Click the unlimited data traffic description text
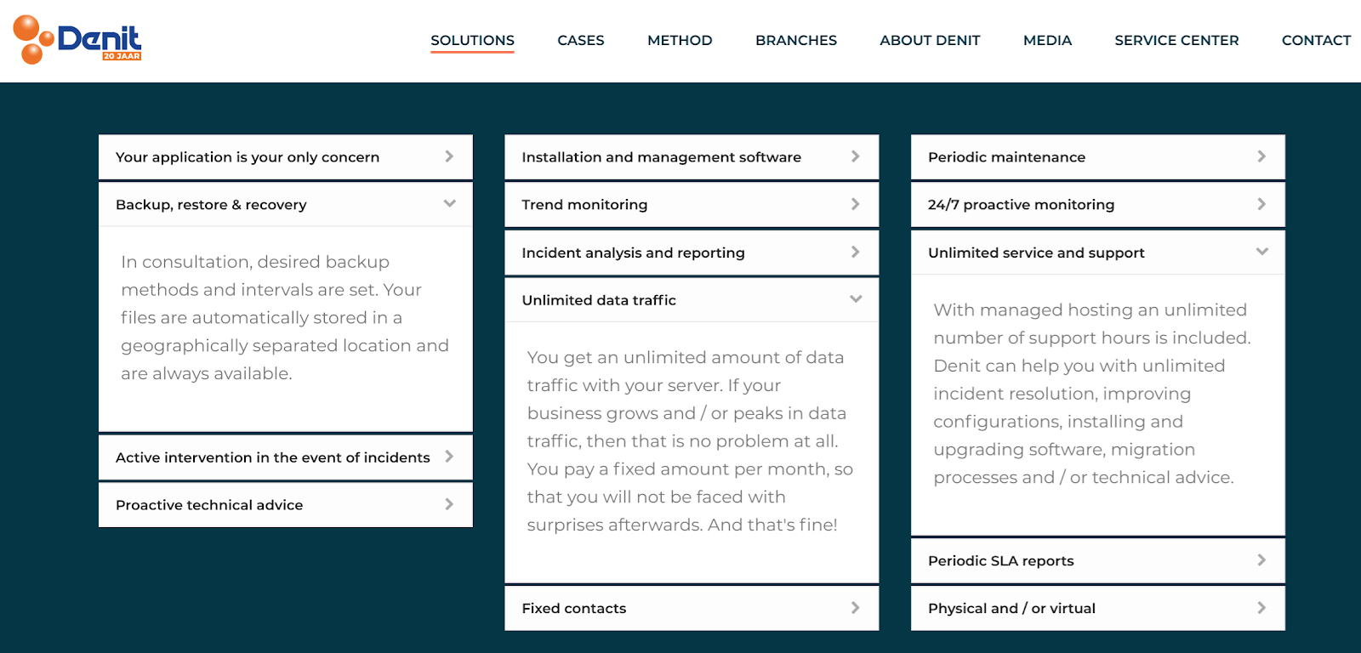Image resolution: width=1361 pixels, height=653 pixels. point(690,440)
